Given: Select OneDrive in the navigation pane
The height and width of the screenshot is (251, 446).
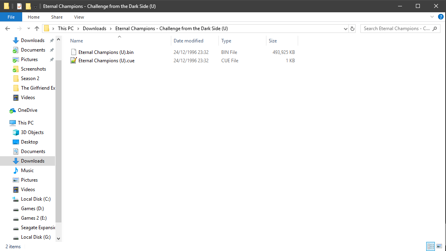Looking at the screenshot, I should 28,110.
